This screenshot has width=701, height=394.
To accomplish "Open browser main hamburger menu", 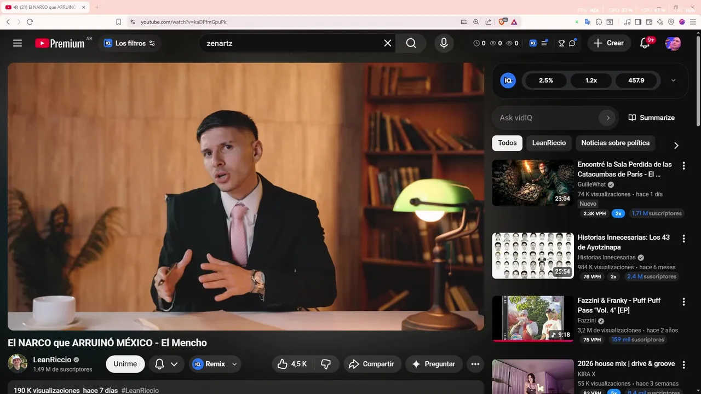I will pos(693,22).
